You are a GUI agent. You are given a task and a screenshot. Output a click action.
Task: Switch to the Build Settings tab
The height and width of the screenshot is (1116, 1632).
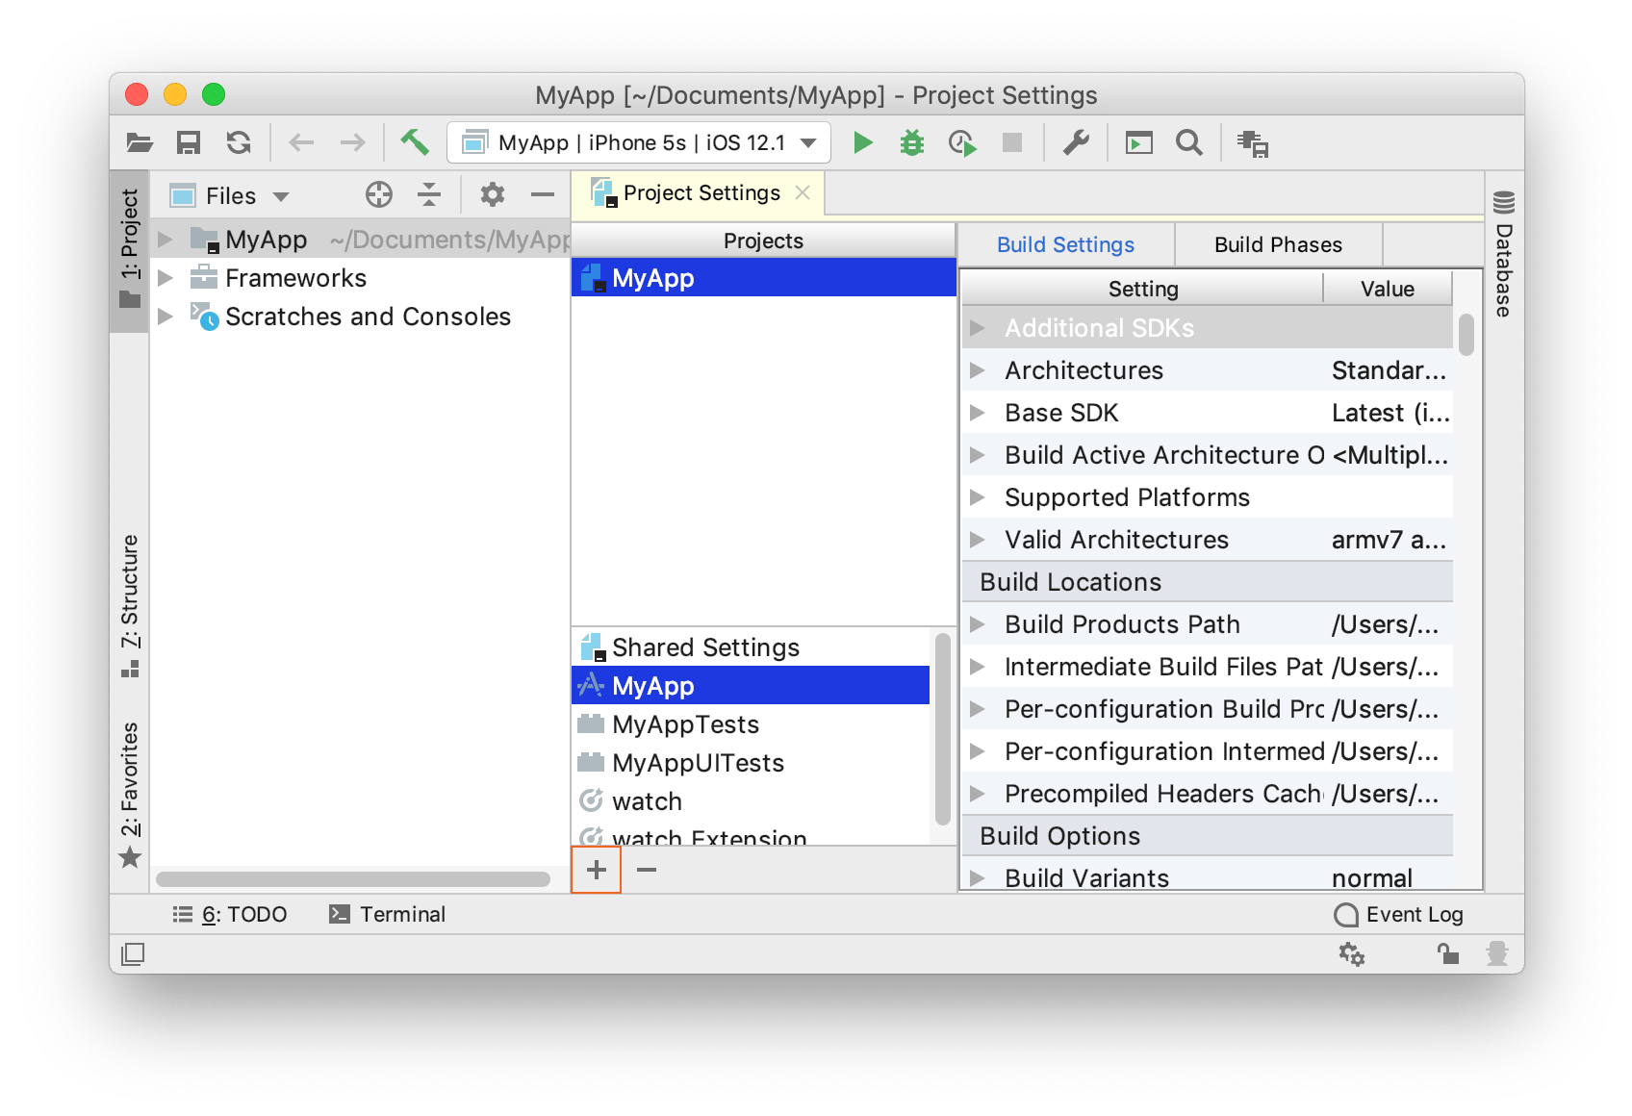click(x=1065, y=244)
